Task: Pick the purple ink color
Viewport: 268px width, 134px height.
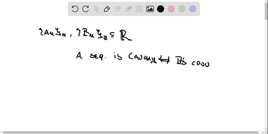Action: coord(193,9)
